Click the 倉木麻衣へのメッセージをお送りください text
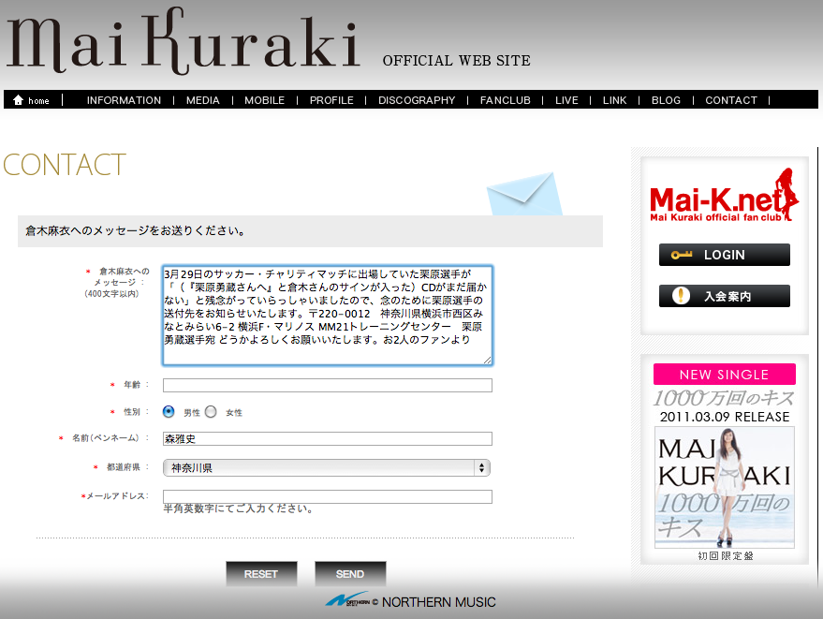This screenshot has width=823, height=619. click(136, 230)
